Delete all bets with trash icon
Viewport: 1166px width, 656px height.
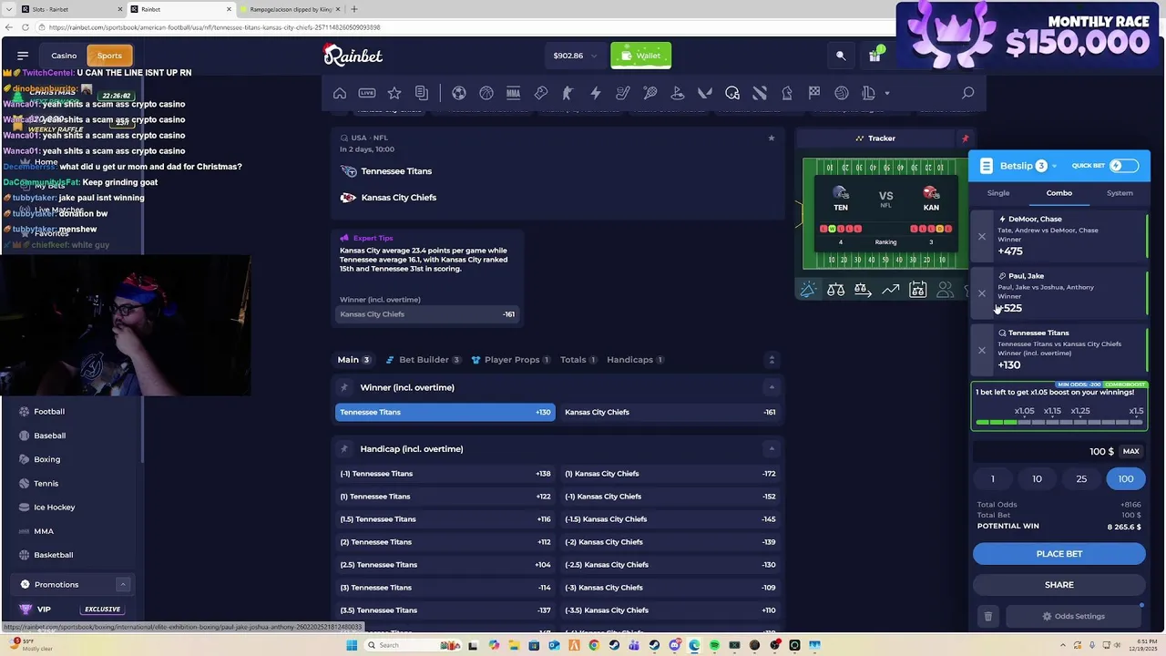coord(987,617)
